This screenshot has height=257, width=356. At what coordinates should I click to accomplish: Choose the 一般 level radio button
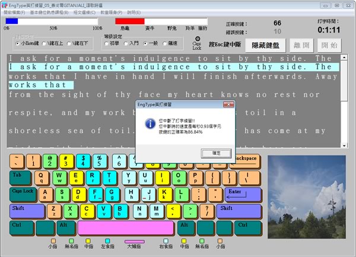click(151, 43)
